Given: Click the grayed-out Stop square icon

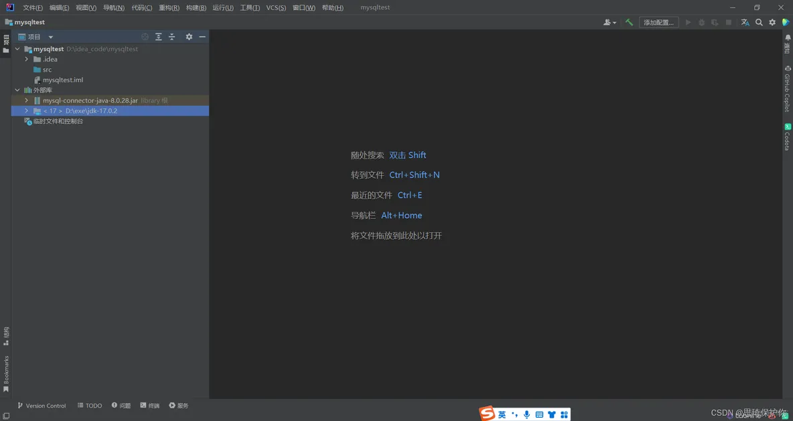Looking at the screenshot, I should point(729,22).
